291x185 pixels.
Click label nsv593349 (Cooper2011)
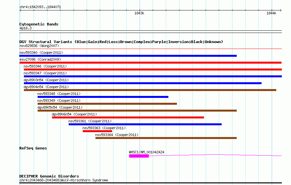pos(59,100)
